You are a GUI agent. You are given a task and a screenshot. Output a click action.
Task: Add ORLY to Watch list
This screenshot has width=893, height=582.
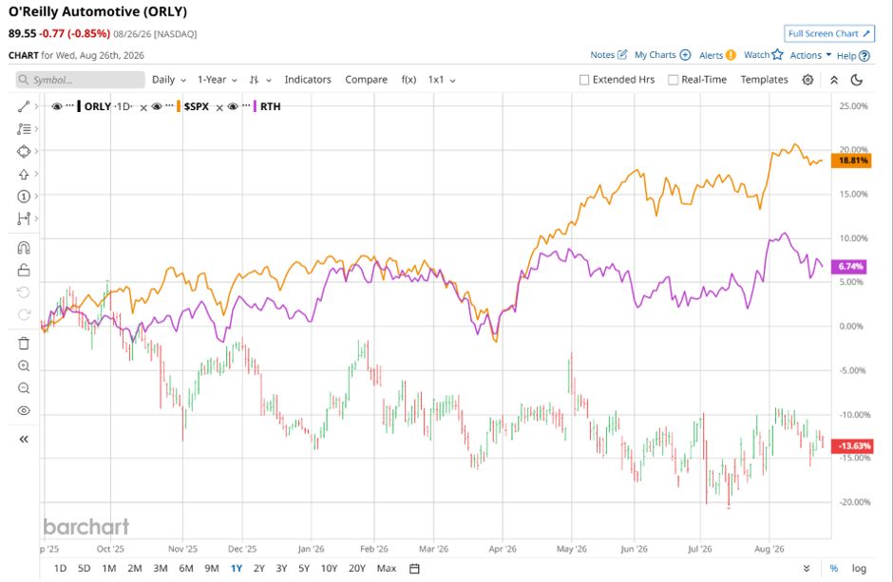coord(763,55)
